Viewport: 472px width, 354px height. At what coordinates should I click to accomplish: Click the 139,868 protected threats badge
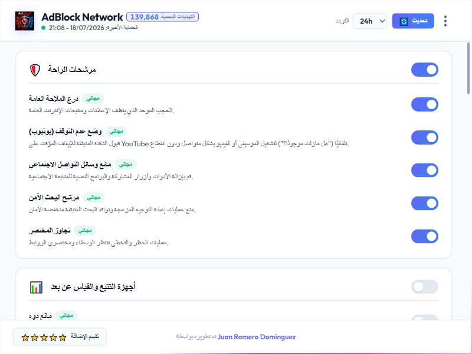point(162,17)
